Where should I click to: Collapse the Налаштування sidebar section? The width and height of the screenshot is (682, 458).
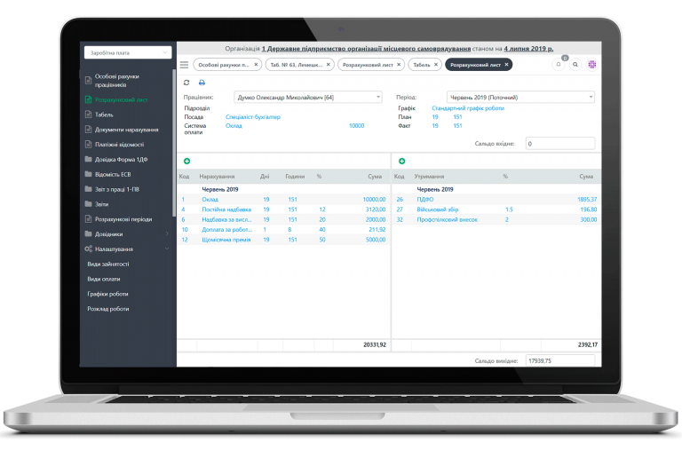tap(168, 249)
